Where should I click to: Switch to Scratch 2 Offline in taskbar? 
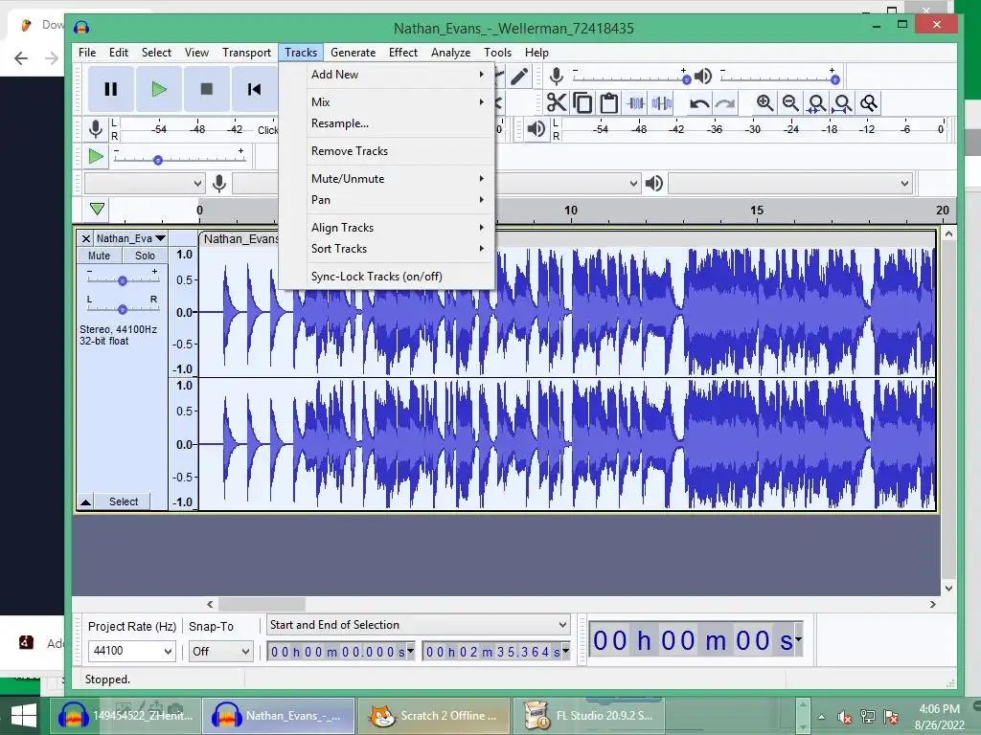(435, 716)
